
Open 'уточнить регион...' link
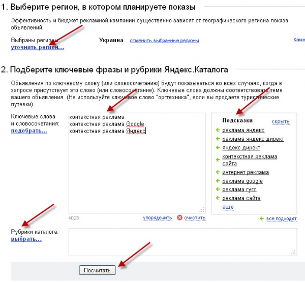38,47
